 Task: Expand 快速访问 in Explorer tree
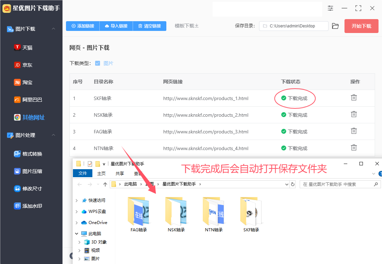(76, 200)
